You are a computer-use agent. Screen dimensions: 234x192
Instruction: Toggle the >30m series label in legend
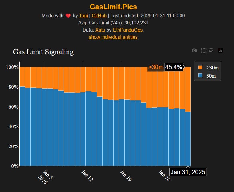(212, 68)
